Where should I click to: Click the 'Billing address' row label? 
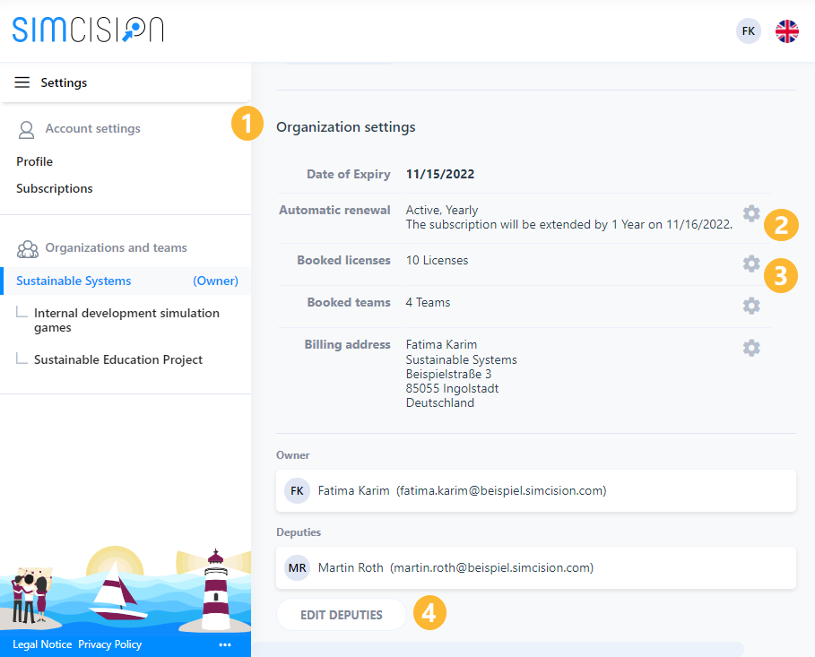click(x=347, y=344)
